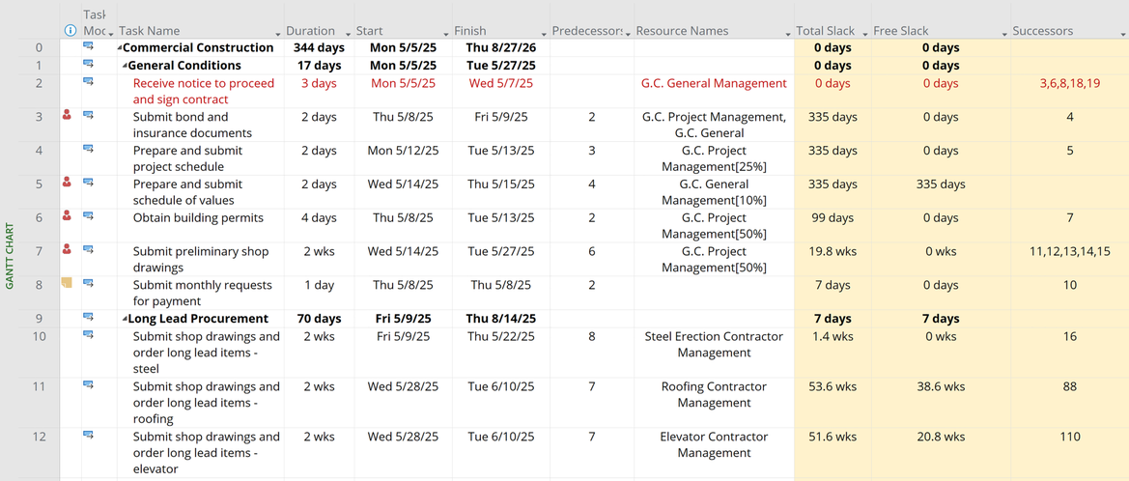Screen dimensions: 1129x481
Task: Click the task mode icon for row 1
Action: [x=89, y=64]
